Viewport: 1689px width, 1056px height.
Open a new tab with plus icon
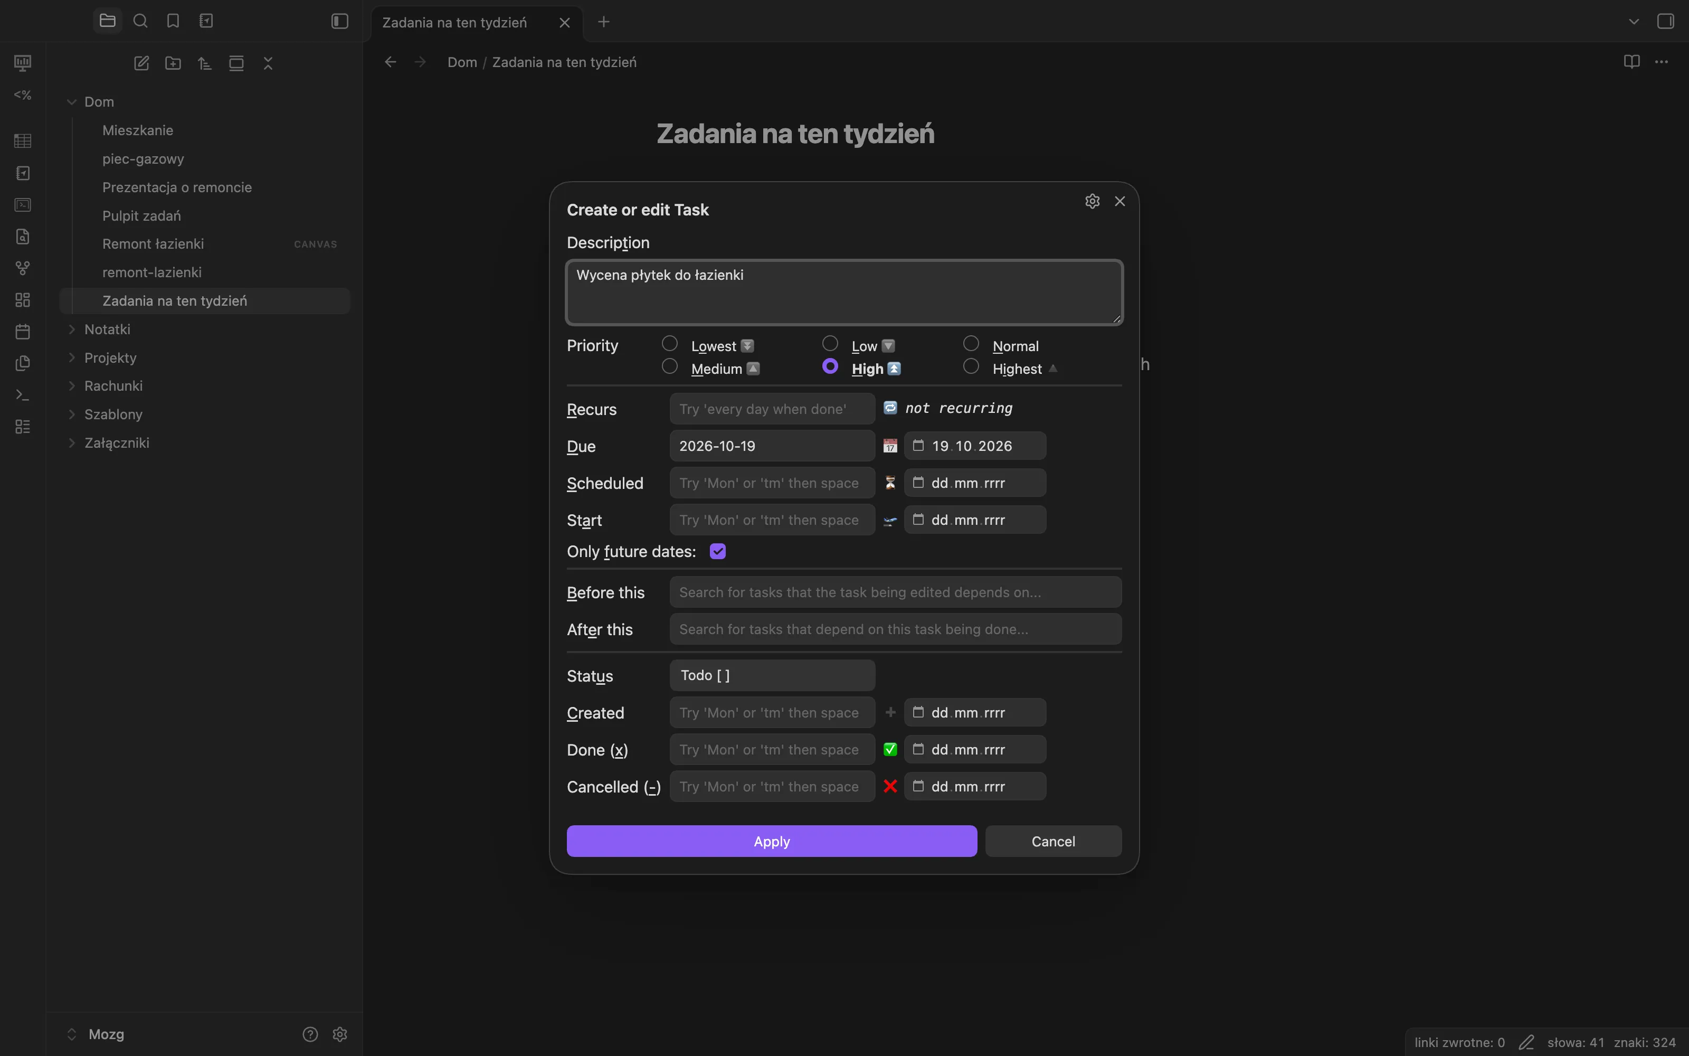pyautogui.click(x=604, y=22)
